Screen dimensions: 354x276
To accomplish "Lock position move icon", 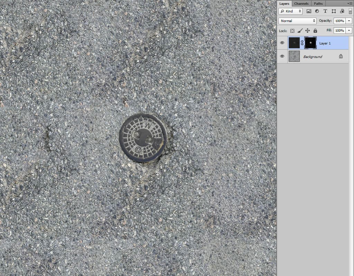I will tap(307, 31).
